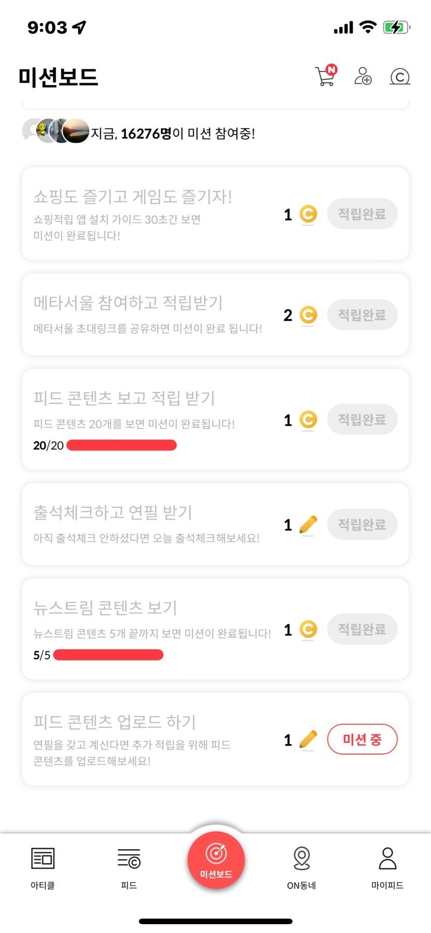The width and height of the screenshot is (431, 933).
Task: Tap pencil icon on 피드 콘텐츠 업로드 mission
Action: [308, 740]
